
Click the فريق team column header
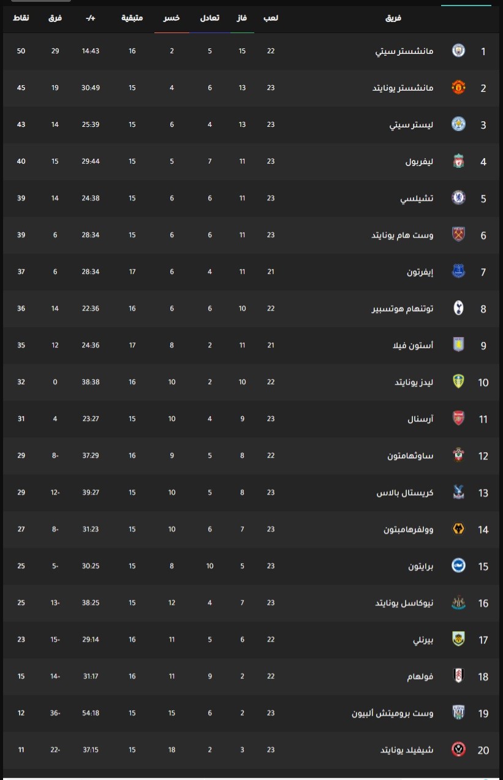click(x=394, y=18)
